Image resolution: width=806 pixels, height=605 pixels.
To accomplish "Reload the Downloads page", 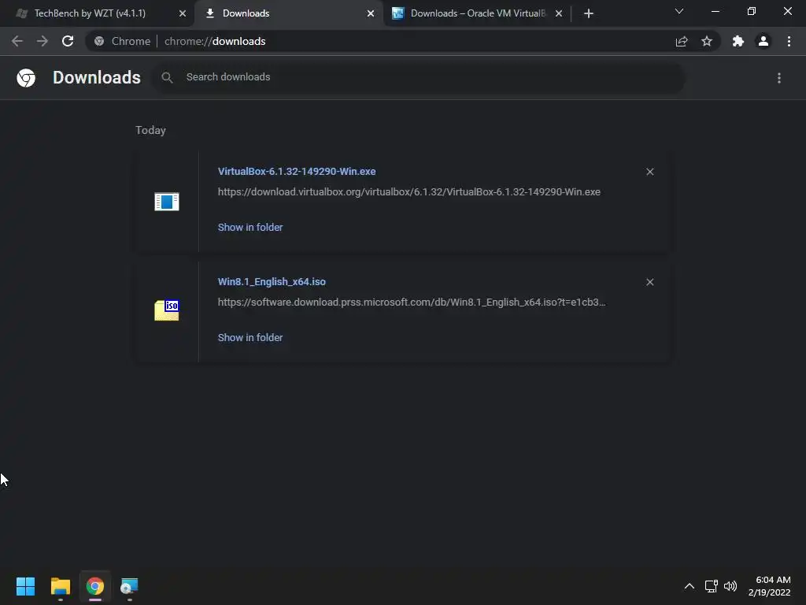I will (68, 41).
